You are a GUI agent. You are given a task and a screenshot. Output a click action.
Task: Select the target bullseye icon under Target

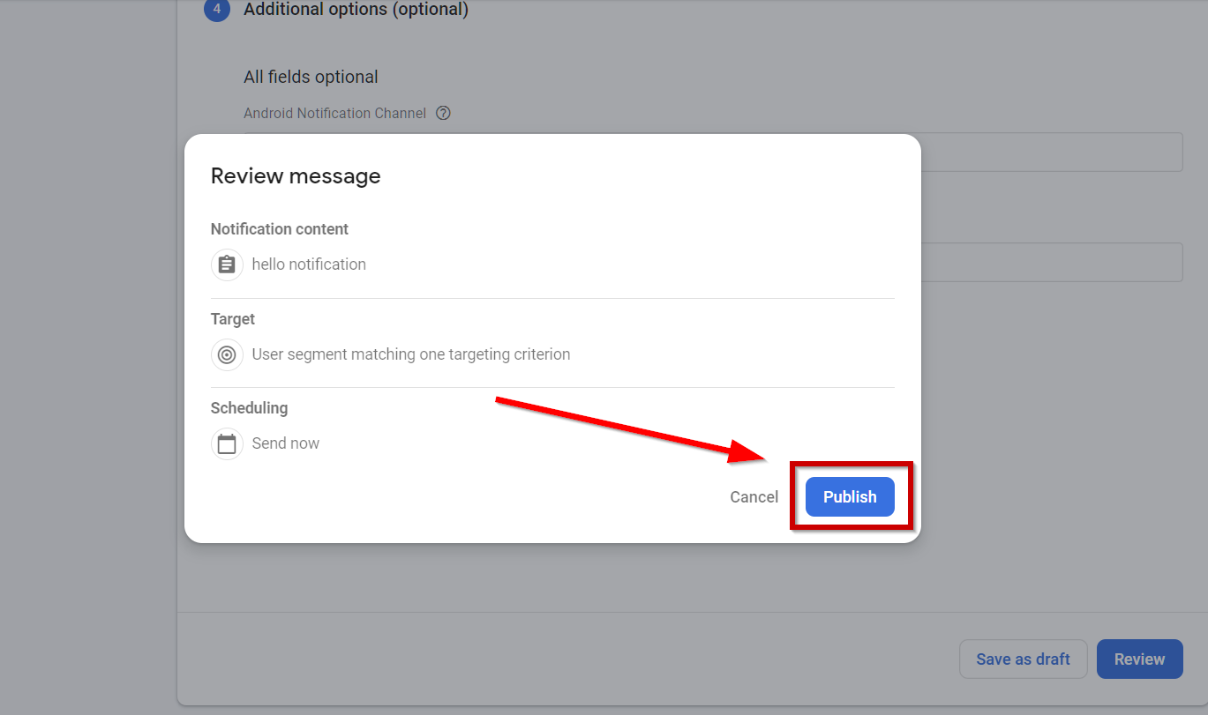(x=227, y=354)
